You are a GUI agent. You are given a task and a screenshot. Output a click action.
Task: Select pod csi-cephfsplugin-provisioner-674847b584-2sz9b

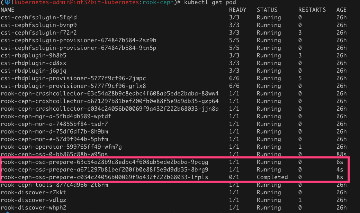pos(78,40)
